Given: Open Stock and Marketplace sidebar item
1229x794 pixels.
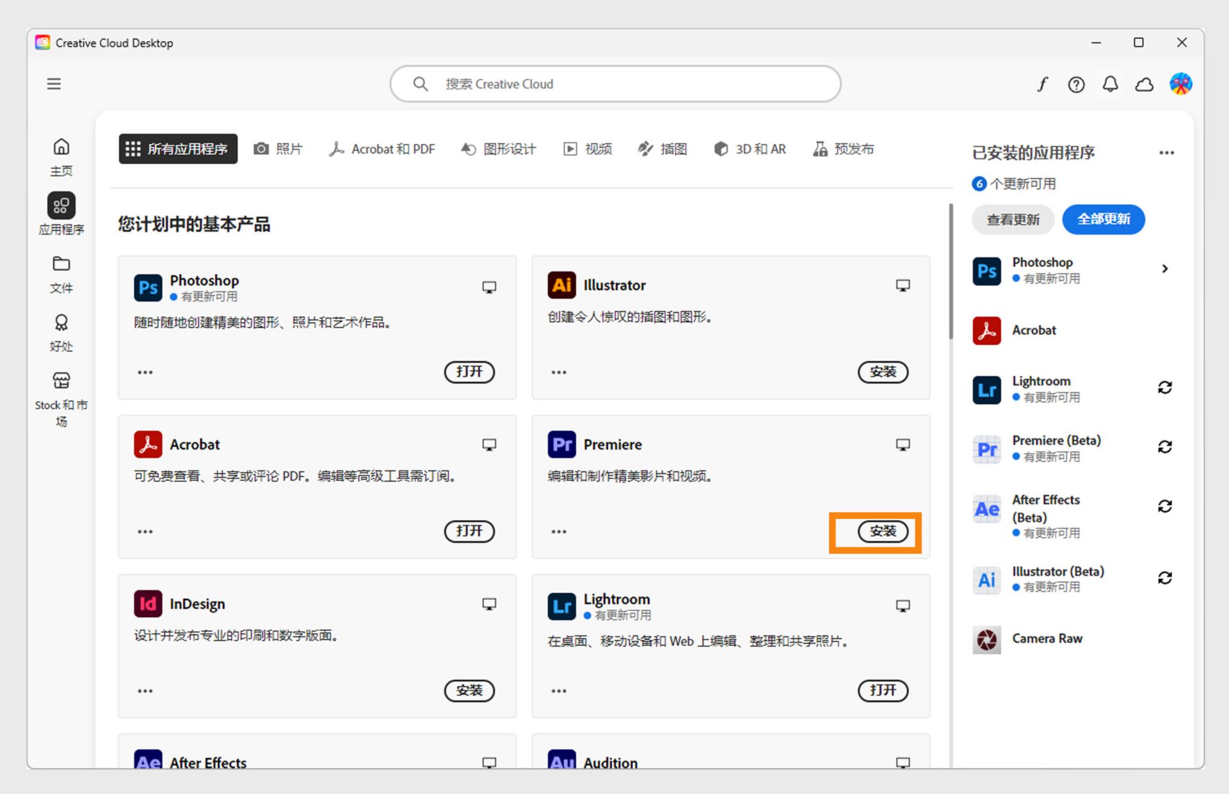Looking at the screenshot, I should pos(61,400).
